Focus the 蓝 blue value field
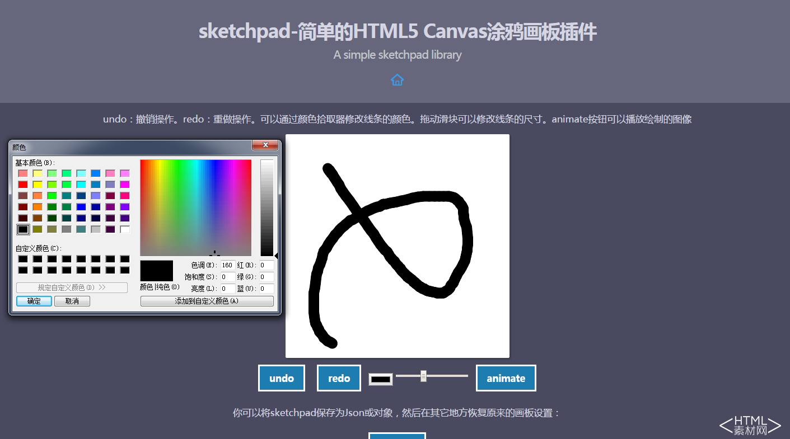The width and height of the screenshot is (790, 439). 266,289
